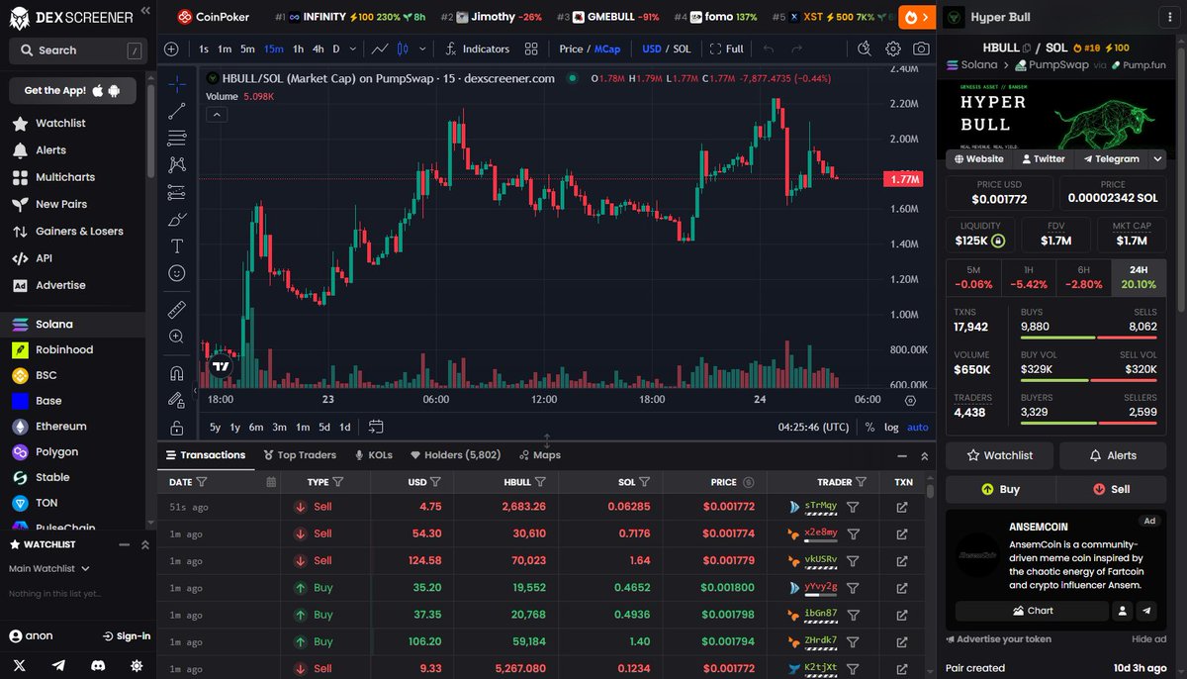Open the emoji icons tool

pos(177,272)
